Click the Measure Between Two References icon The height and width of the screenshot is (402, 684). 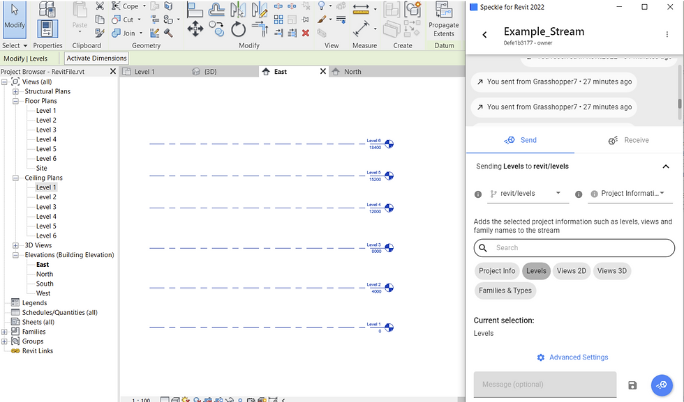[361, 9]
